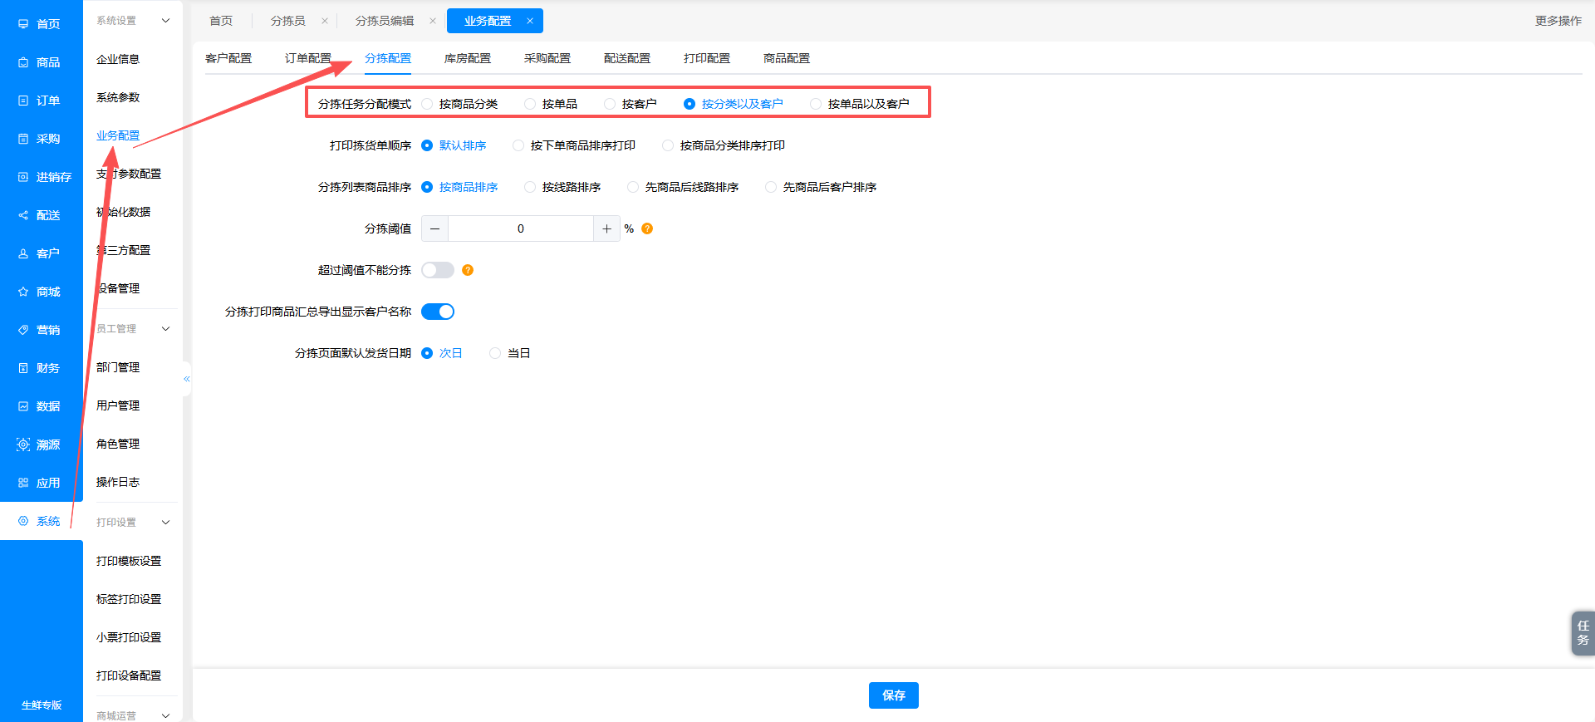Open the 配送 delivery sidebar icon
The image size is (1595, 722).
point(23,215)
